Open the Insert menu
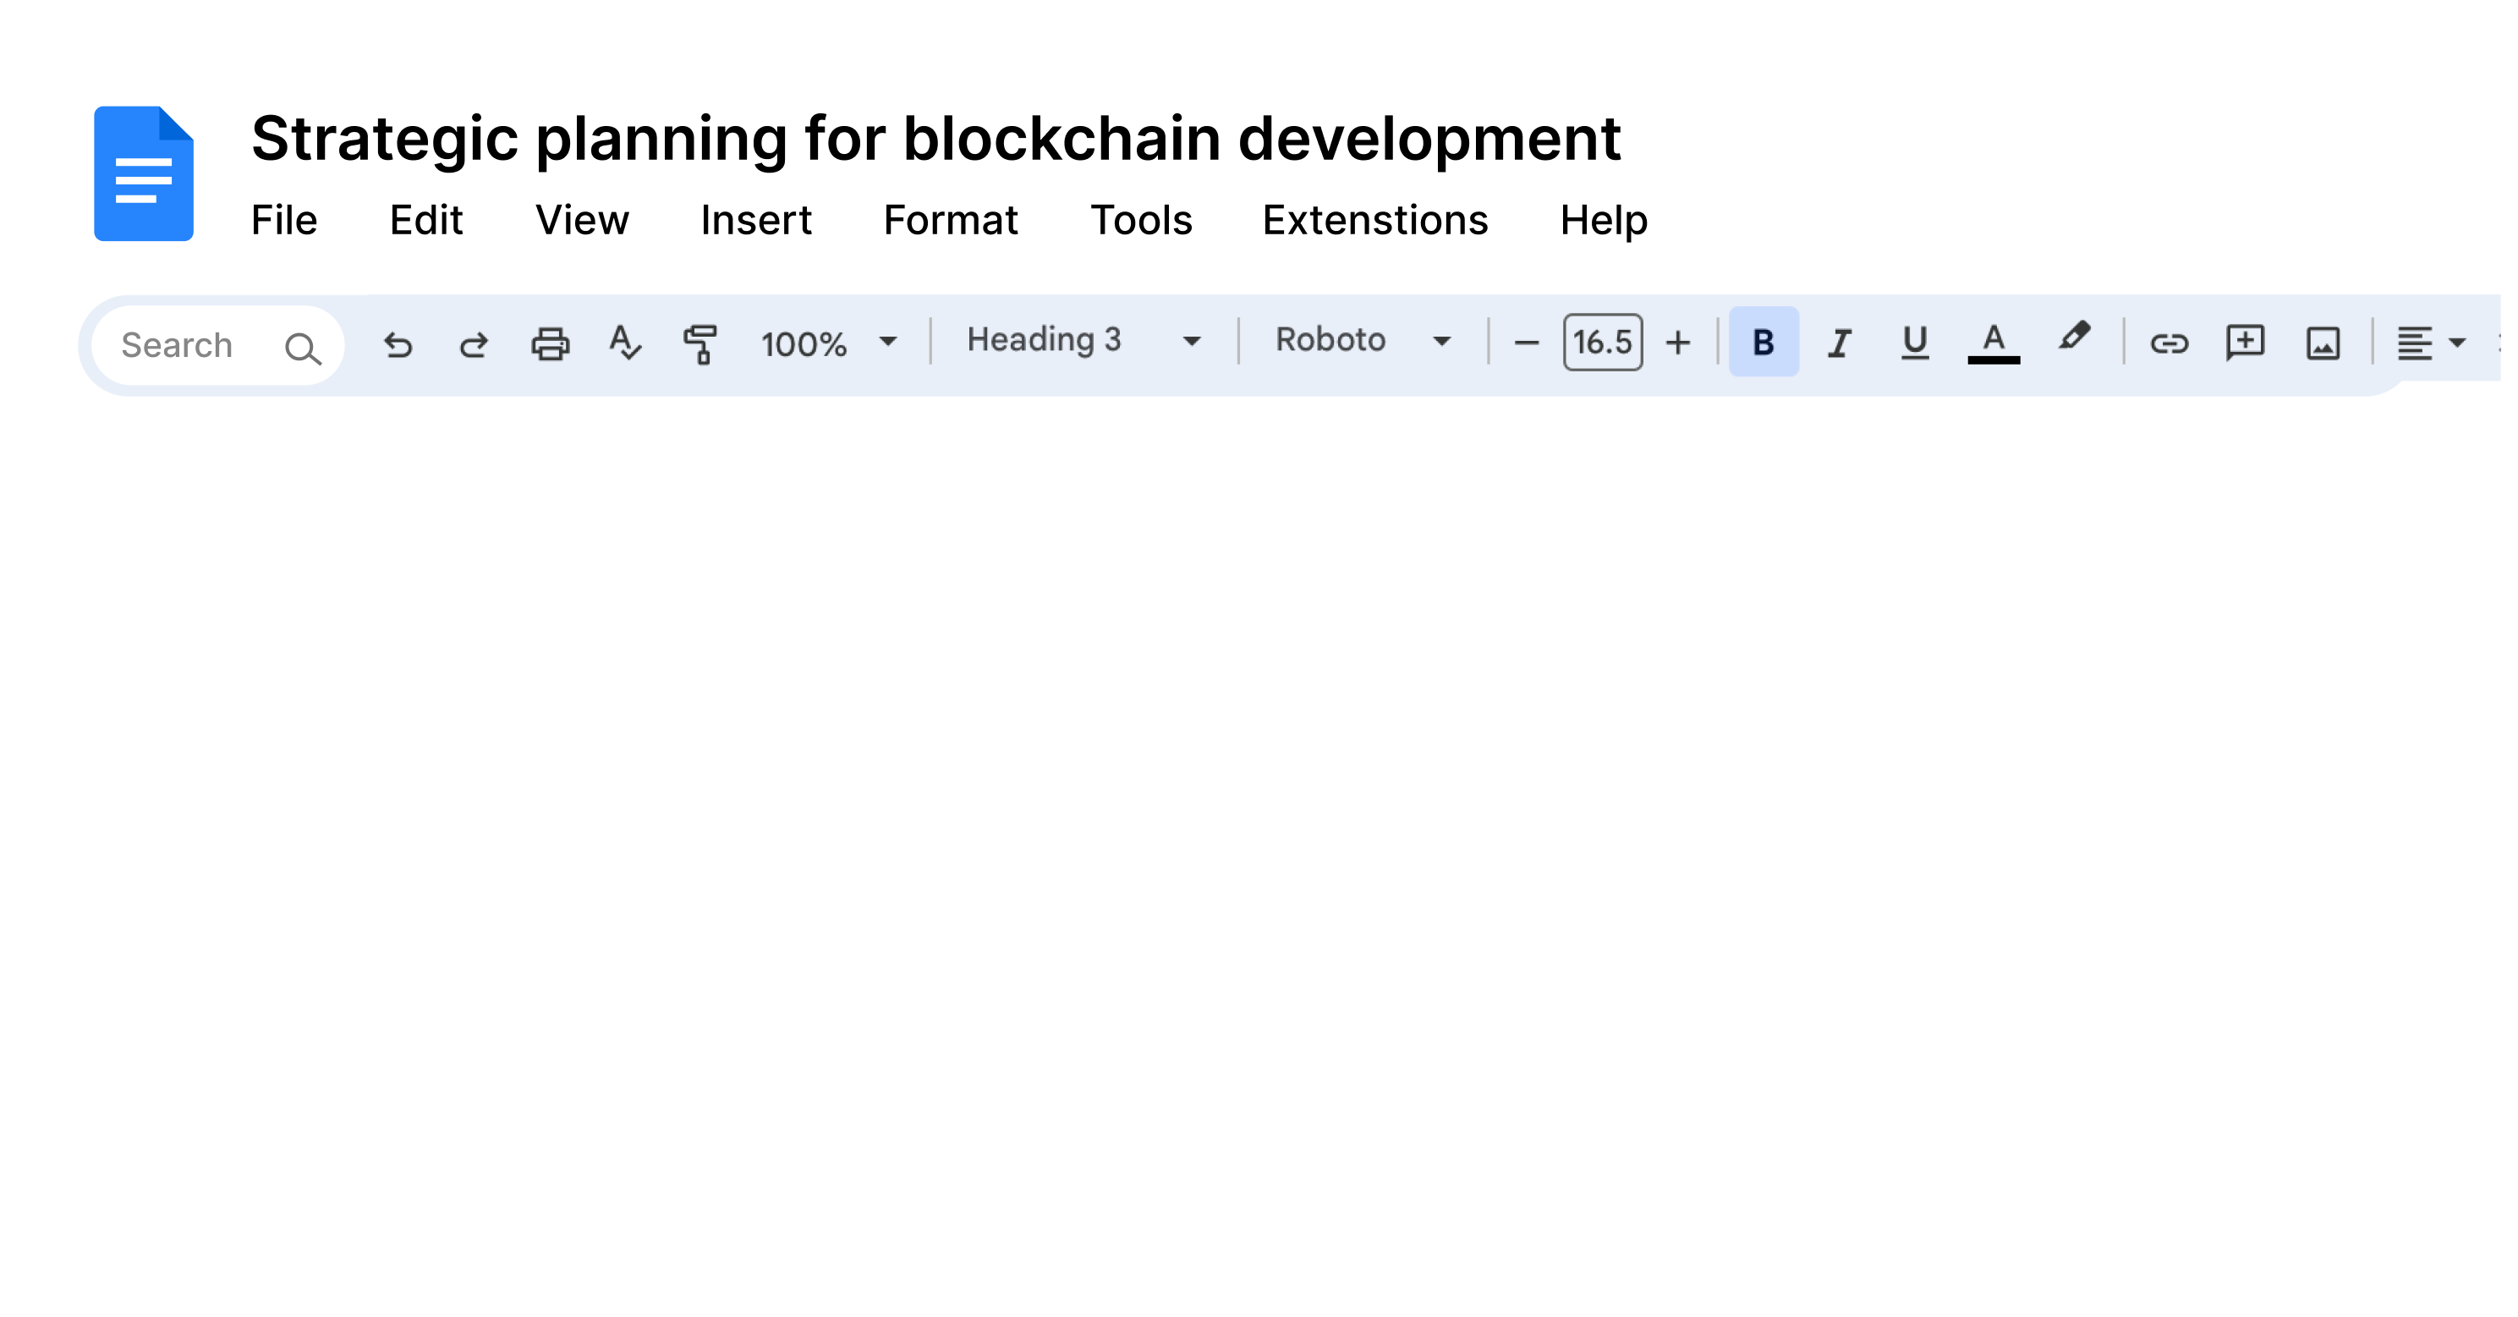The width and height of the screenshot is (2518, 1317). [x=755, y=220]
